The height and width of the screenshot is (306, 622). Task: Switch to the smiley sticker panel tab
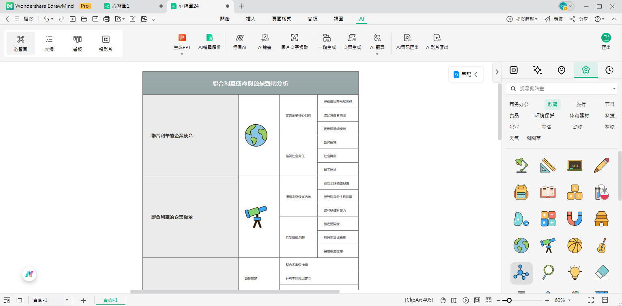click(x=561, y=70)
